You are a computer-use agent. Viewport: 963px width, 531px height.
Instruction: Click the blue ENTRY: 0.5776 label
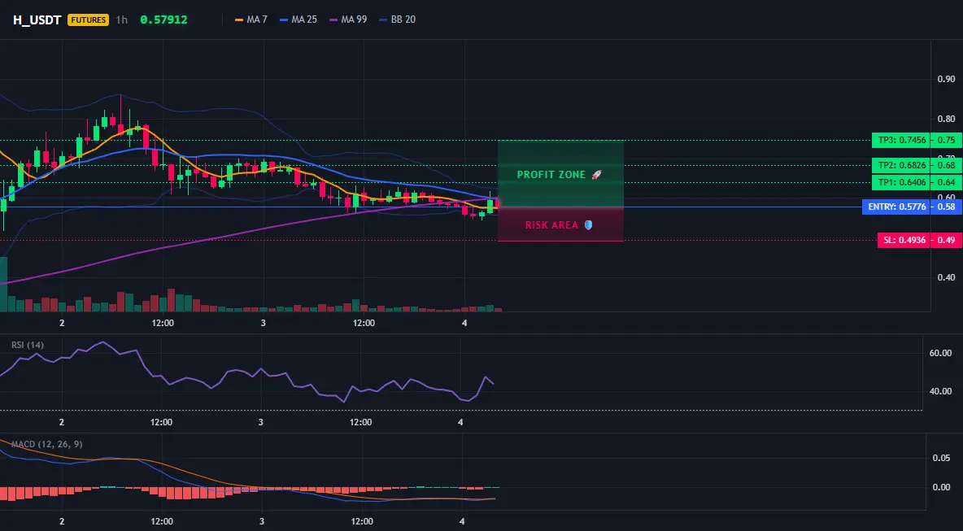(x=896, y=207)
